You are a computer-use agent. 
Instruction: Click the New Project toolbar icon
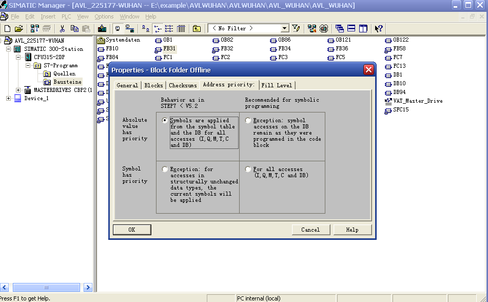pyautogui.click(x=7, y=29)
